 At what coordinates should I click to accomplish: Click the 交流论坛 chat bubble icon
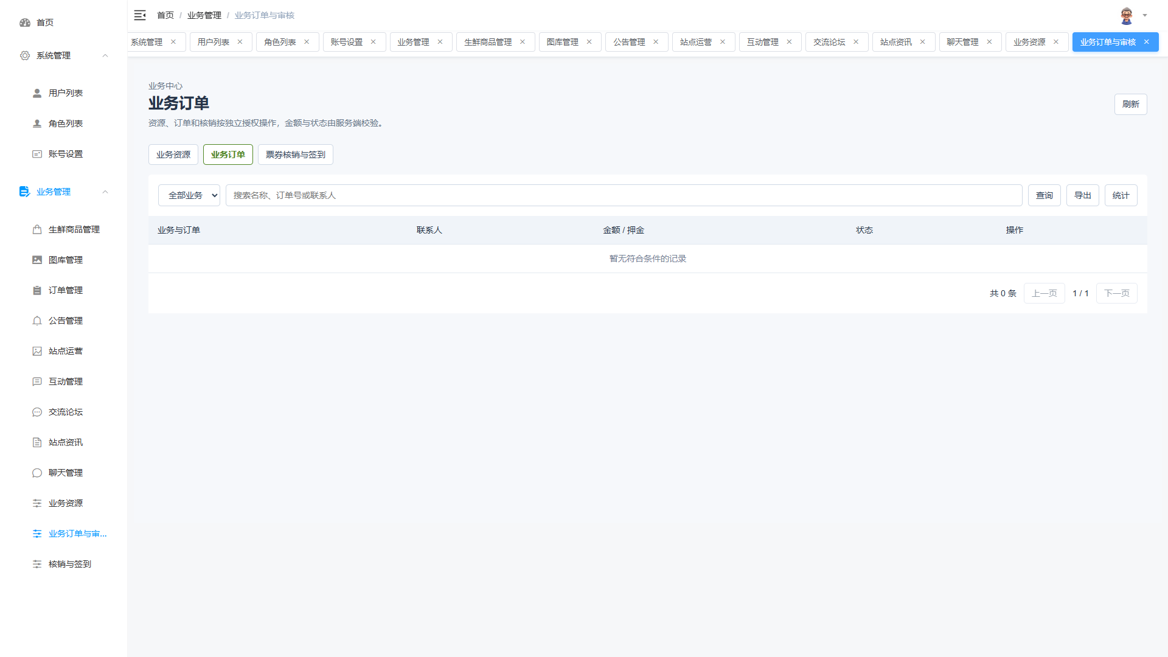37,412
